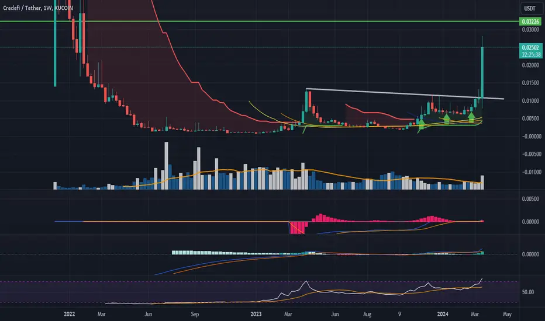Screen dimensions: 545x321
Task: Click the 0.03000 price axis label
Action: 530,30
